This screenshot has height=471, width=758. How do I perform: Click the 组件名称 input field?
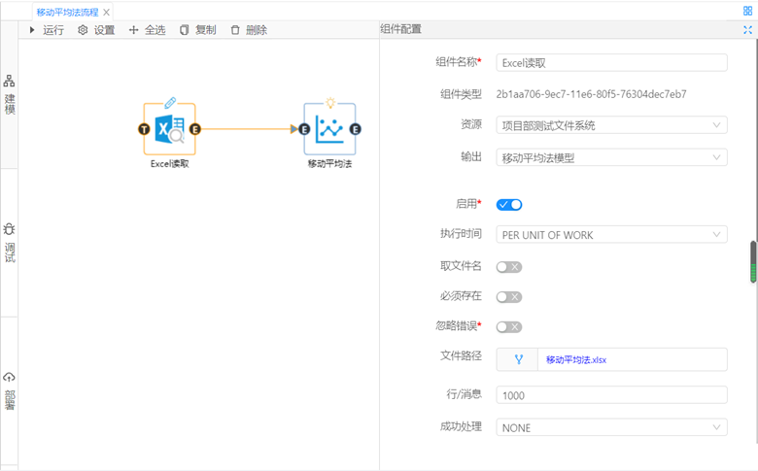click(x=611, y=62)
